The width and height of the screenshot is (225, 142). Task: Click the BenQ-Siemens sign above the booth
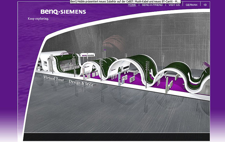click(x=87, y=55)
